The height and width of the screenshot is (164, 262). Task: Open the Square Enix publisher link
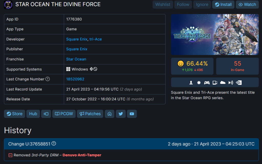tap(77, 49)
